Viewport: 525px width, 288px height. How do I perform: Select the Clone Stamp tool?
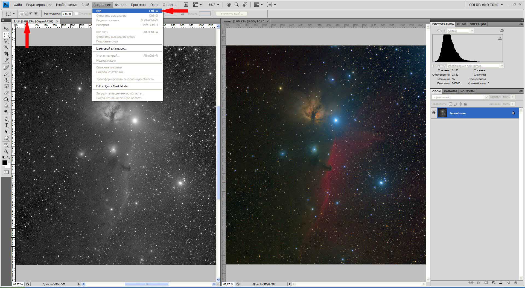(6, 80)
